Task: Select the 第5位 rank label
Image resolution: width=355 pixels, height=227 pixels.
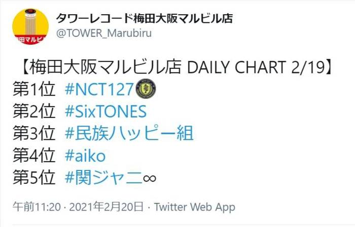Action: [34, 177]
